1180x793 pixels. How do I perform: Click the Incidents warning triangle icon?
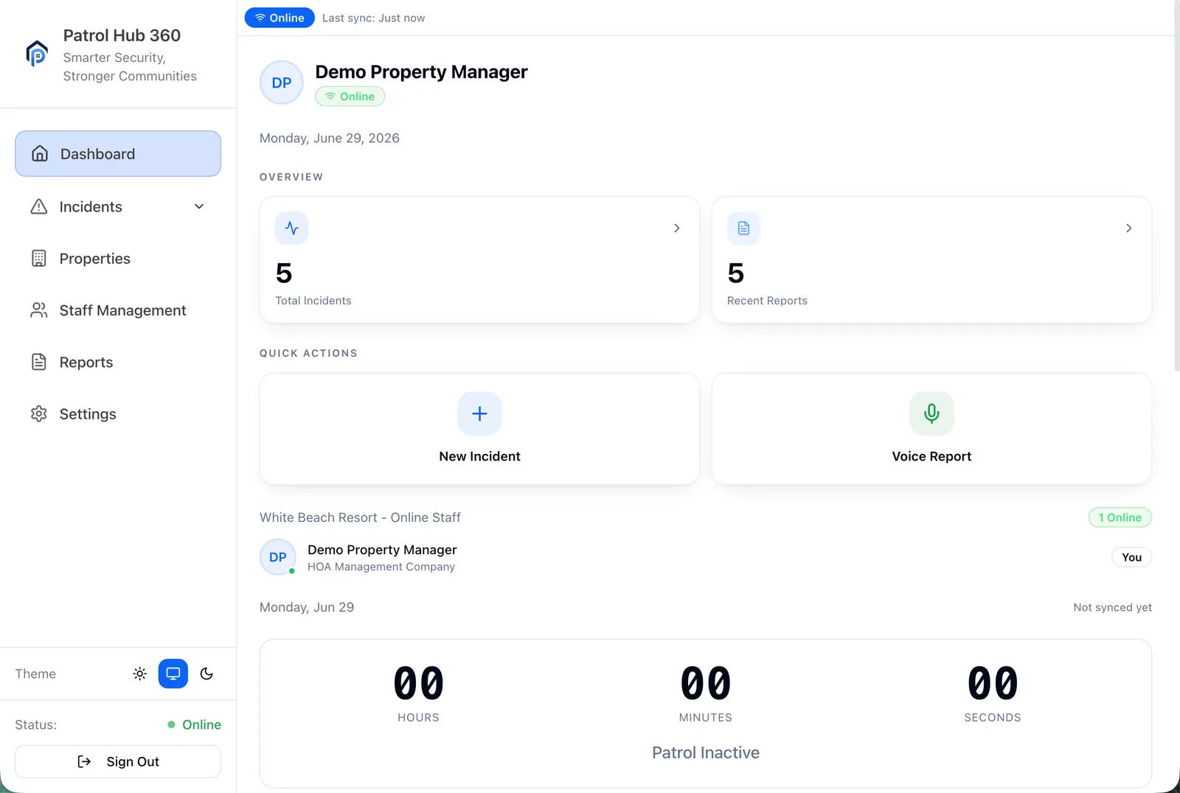pyautogui.click(x=39, y=206)
